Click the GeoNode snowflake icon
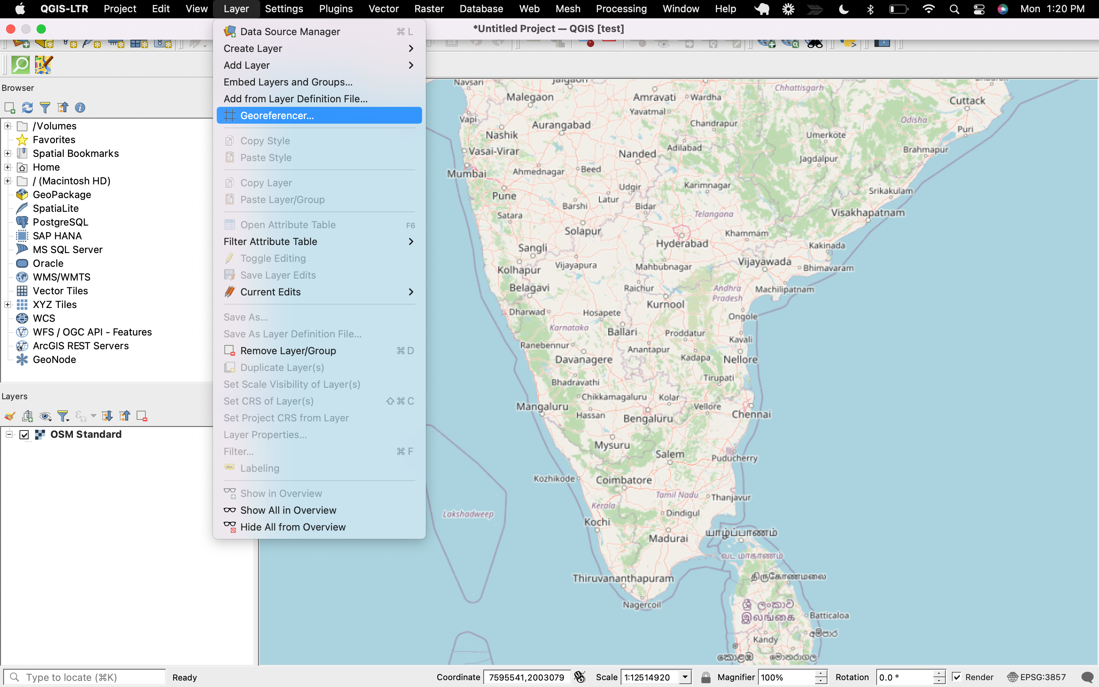The height and width of the screenshot is (687, 1099). 22,360
